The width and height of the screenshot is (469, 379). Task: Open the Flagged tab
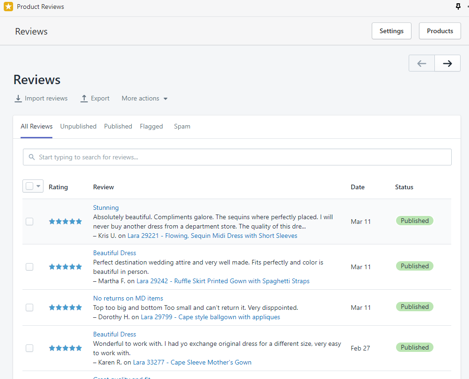pyautogui.click(x=152, y=127)
